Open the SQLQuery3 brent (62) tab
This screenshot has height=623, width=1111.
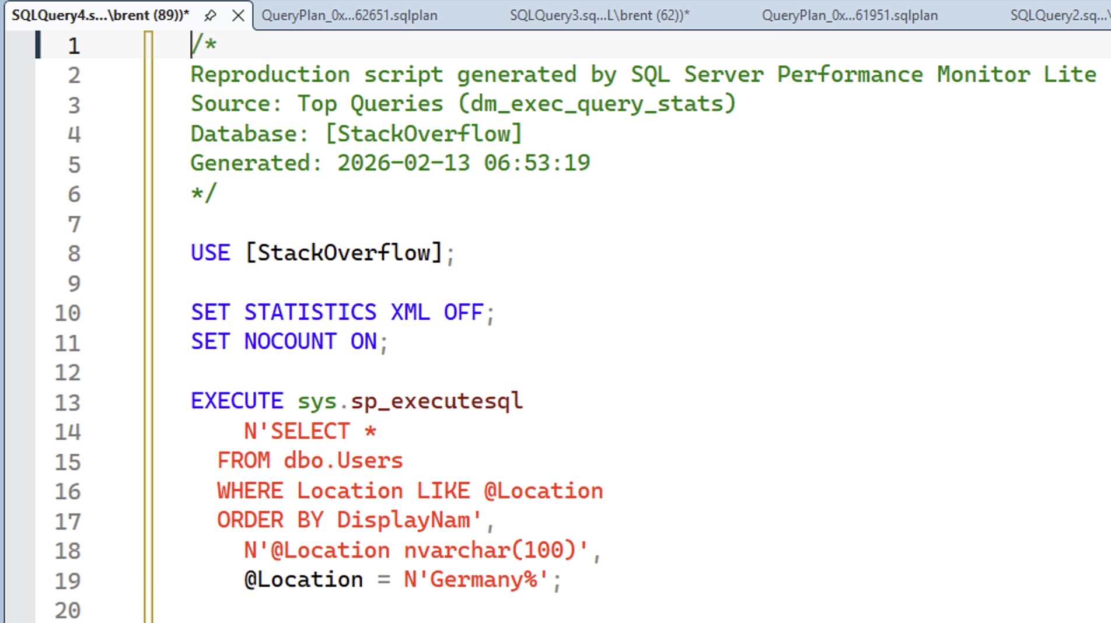click(599, 16)
